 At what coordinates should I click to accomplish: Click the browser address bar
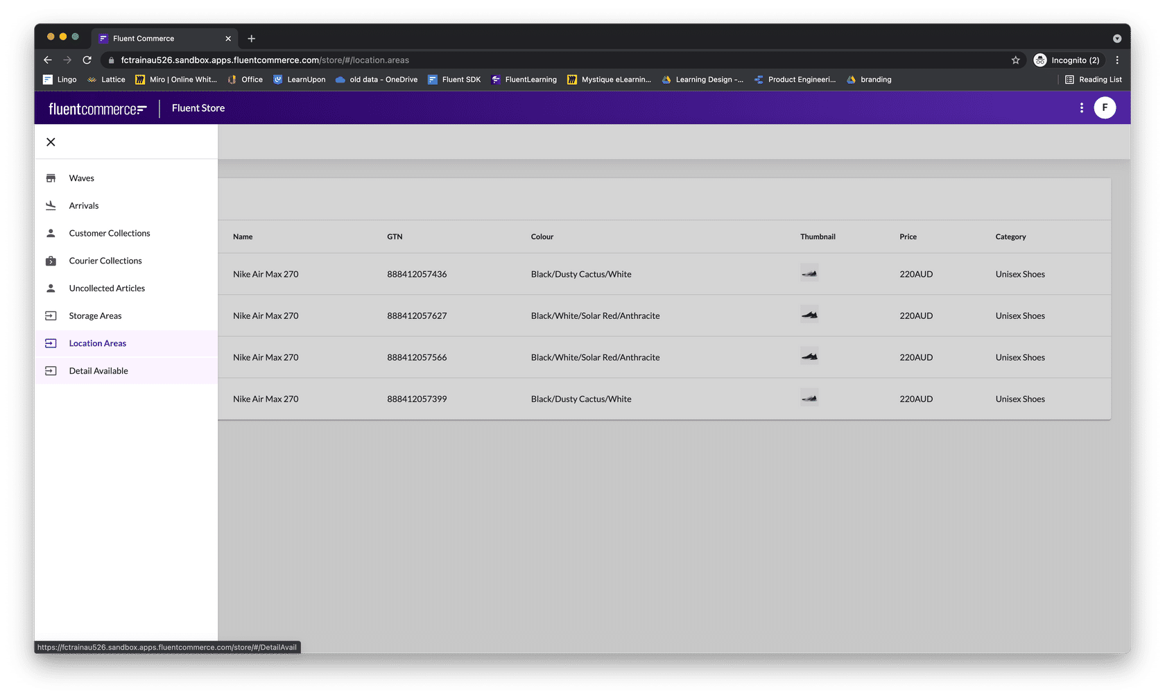[555, 60]
